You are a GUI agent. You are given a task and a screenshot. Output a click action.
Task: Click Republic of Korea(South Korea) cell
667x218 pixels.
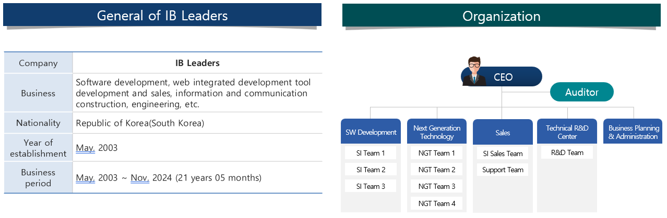[197, 123]
